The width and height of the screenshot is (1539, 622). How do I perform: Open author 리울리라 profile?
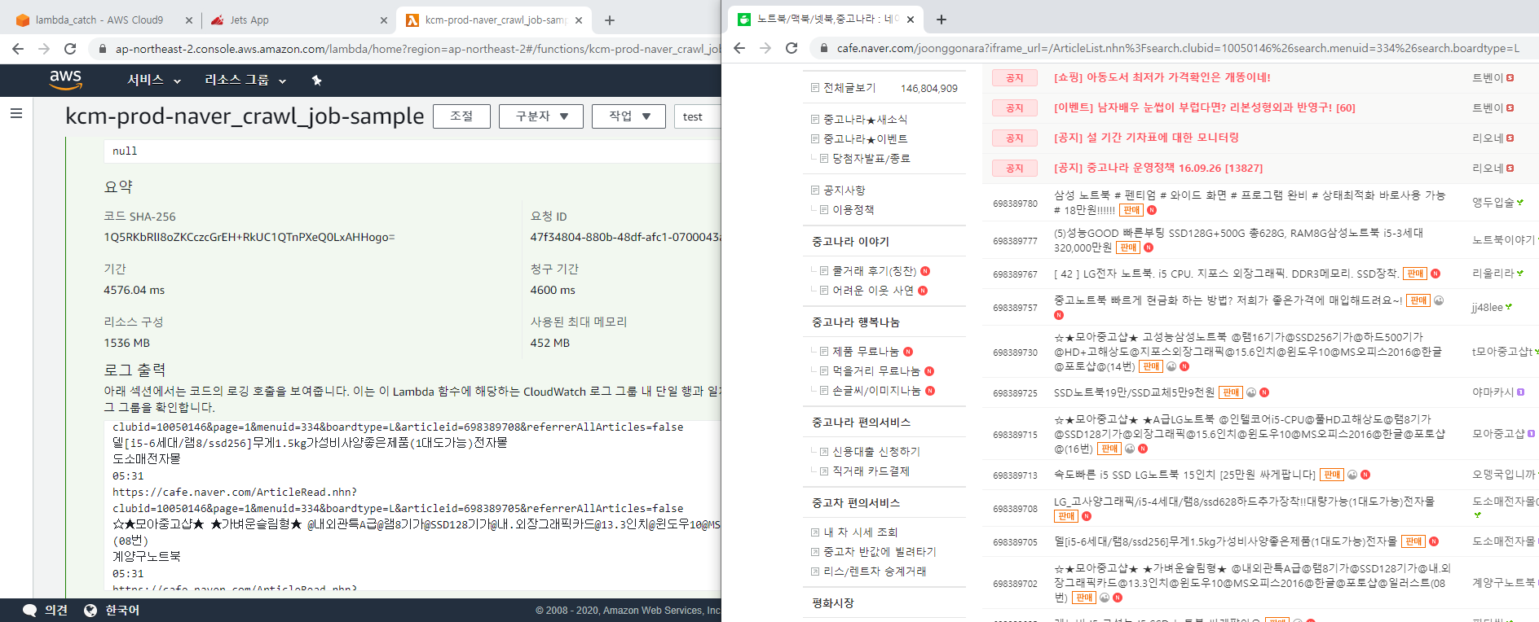click(x=1493, y=274)
